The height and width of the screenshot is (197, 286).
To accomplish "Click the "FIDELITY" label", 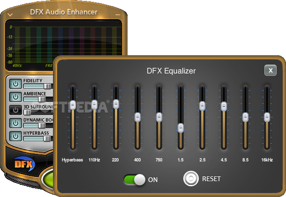I will tap(33, 80).
